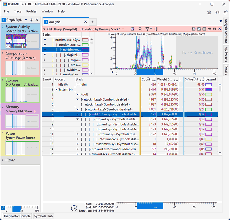Click the bug report icon in the top-right
The image size is (230, 220).
(x=217, y=12)
